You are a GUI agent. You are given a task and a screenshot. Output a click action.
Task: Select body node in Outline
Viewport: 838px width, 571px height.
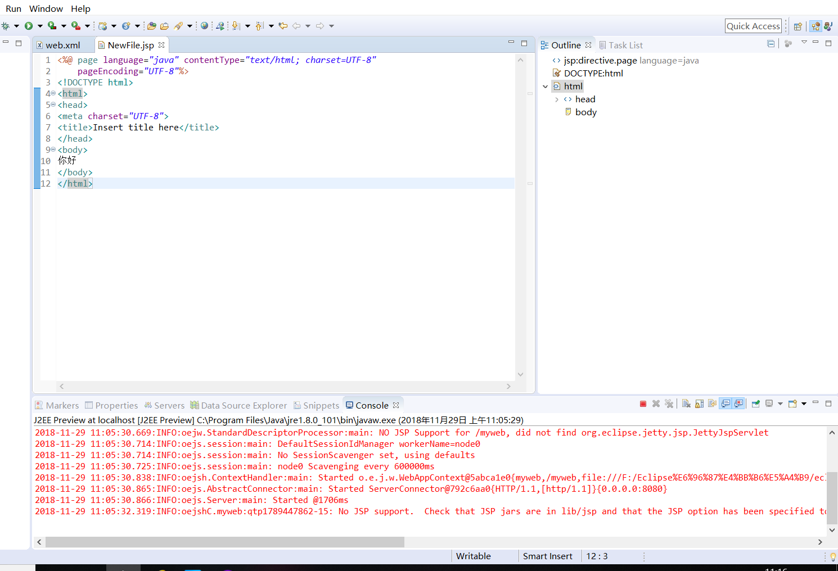(x=580, y=112)
